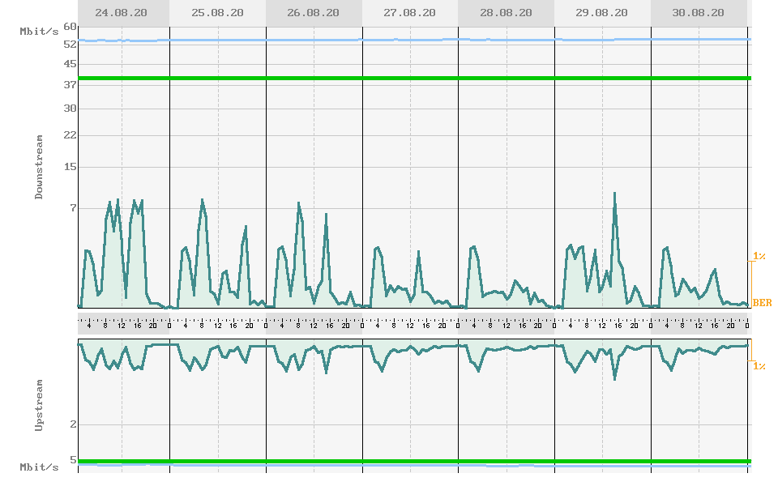The width and height of the screenshot is (778, 486).
Task: Click the 30 tick on the downstream axis
Action: [x=70, y=109]
